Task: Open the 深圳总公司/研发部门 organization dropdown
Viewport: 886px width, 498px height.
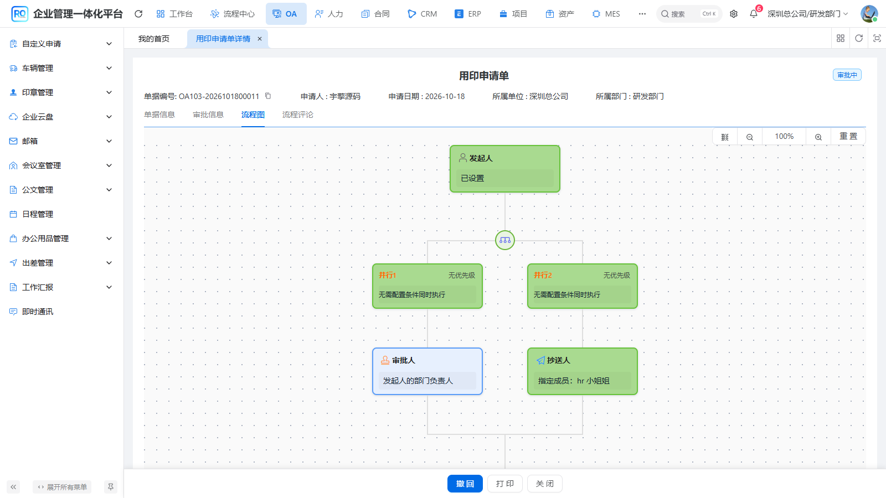Action: 808,14
